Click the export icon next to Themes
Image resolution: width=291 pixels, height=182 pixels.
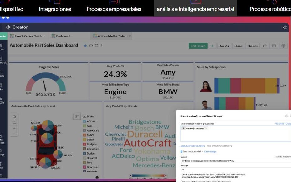265,46
